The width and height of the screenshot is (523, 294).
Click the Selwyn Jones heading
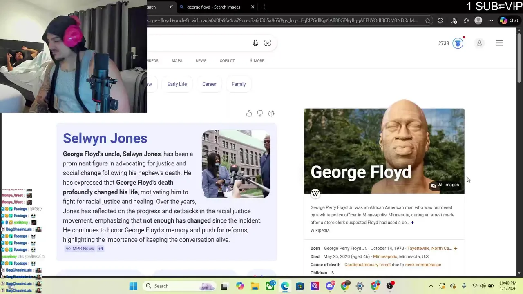click(105, 138)
